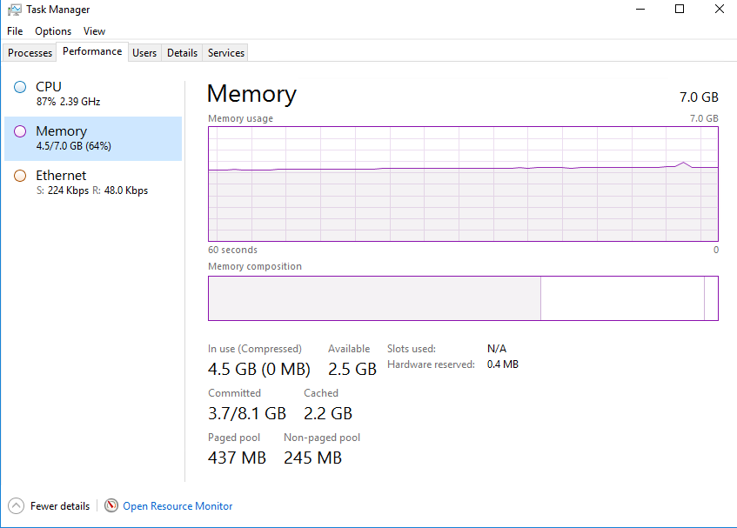Open the View menu
This screenshot has width=737, height=528.
(94, 31)
